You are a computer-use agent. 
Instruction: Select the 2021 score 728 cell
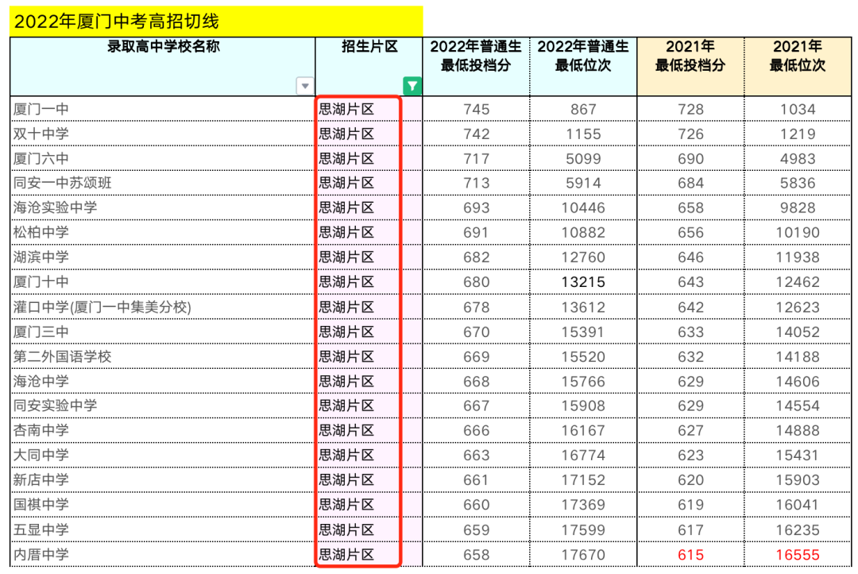[690, 109]
